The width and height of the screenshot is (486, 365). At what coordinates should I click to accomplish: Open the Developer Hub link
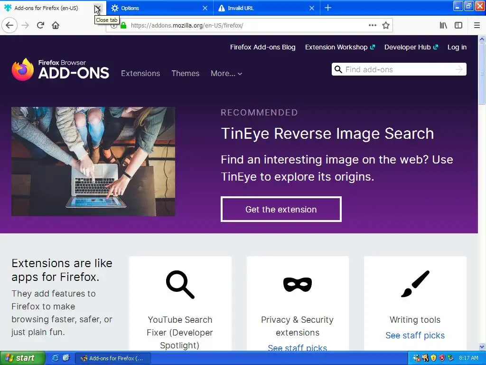click(x=411, y=47)
